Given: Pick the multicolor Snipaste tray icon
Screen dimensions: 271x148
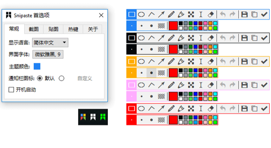Looking at the screenshot, I should (83, 117).
